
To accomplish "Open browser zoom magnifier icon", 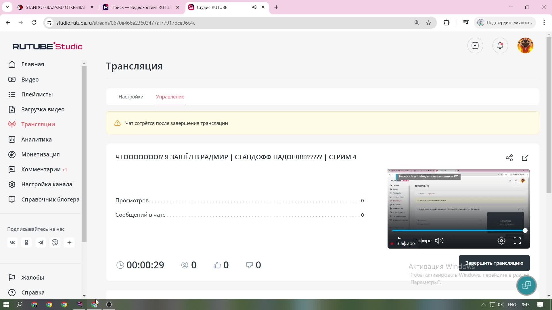I will pos(417,23).
